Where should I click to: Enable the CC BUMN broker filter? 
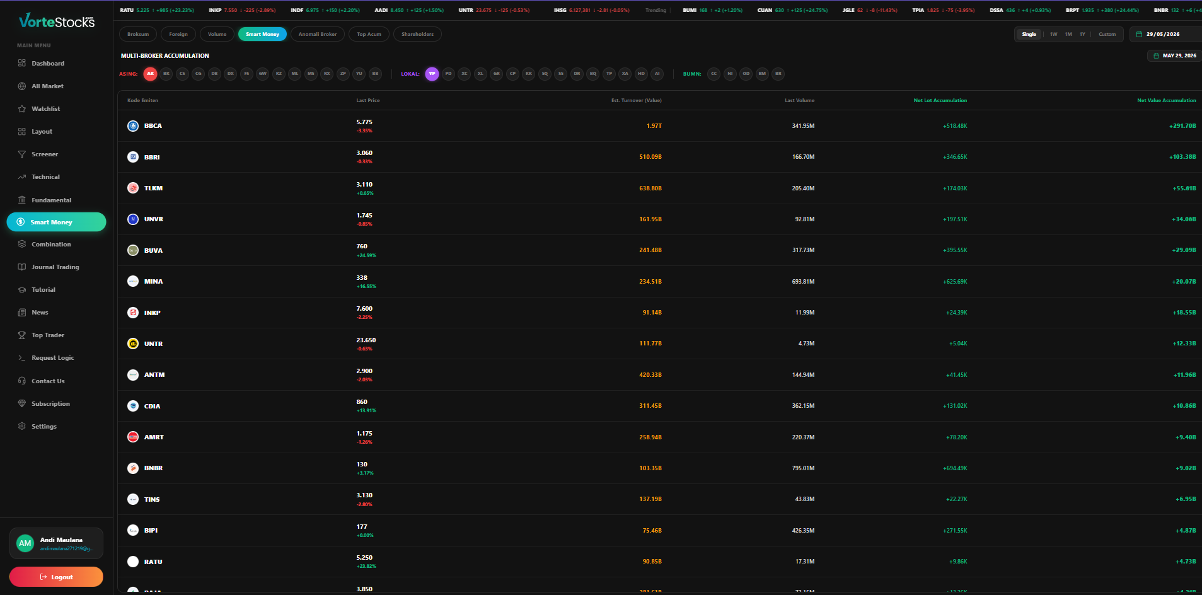714,74
